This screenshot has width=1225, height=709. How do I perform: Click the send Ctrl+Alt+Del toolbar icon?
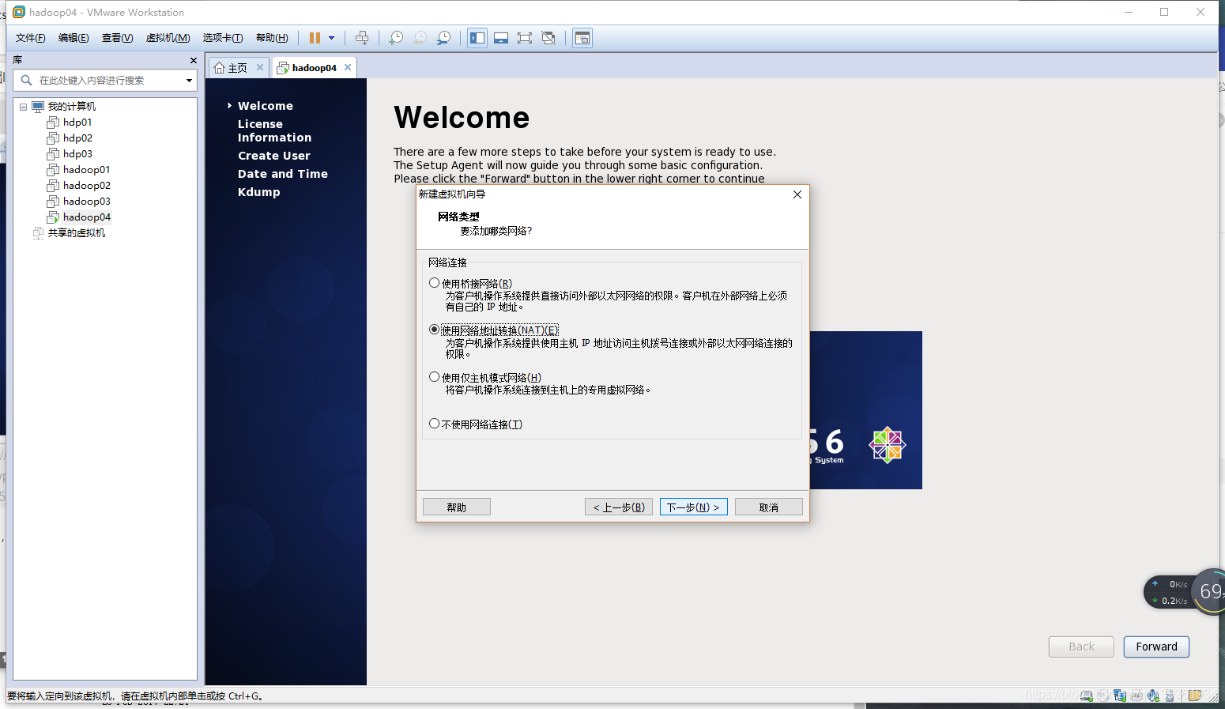[362, 38]
